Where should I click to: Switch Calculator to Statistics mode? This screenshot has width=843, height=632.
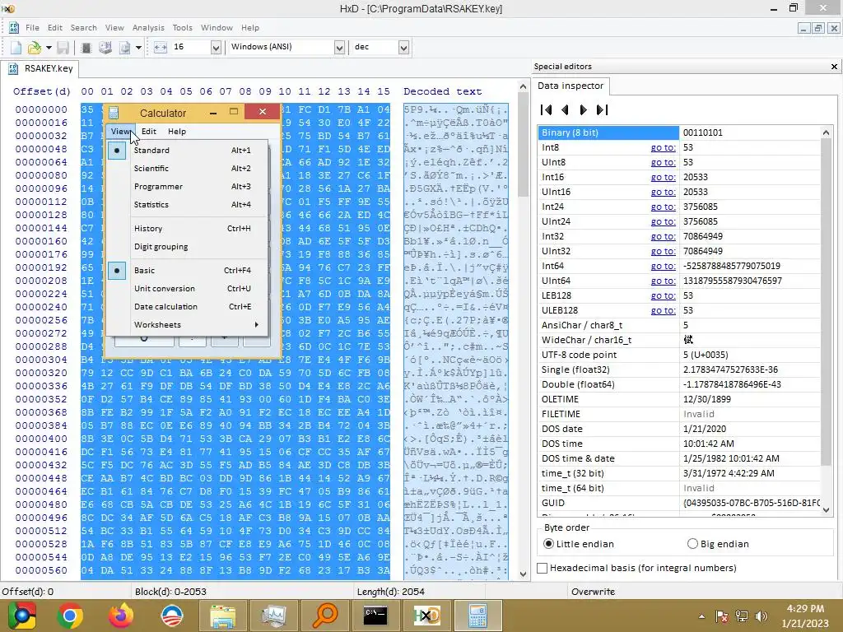coord(187,205)
